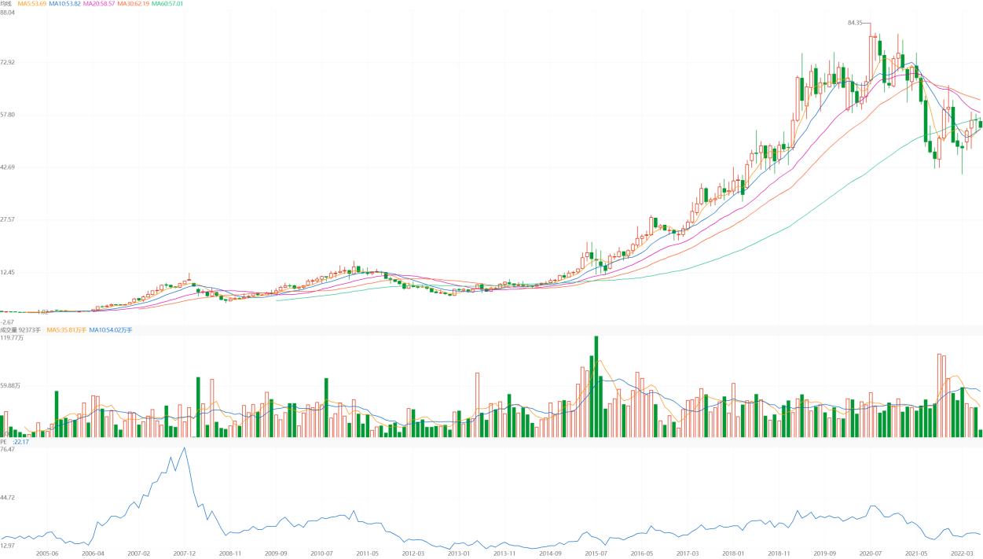The height and width of the screenshot is (559, 983).
Task: Select the 2008-11 date on the time axis
Action: point(230,553)
